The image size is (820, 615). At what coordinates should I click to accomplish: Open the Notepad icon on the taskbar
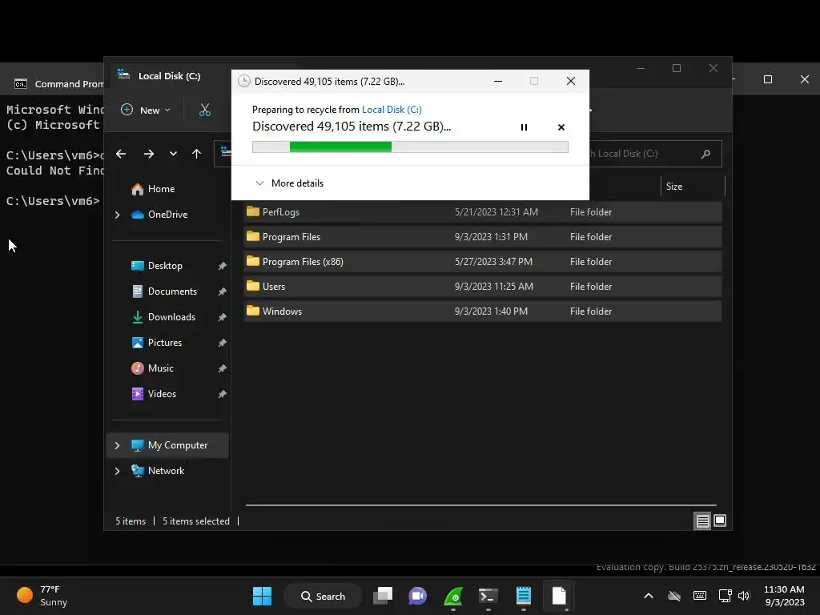click(524, 596)
